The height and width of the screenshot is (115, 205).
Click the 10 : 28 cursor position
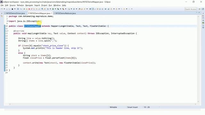(147, 107)
